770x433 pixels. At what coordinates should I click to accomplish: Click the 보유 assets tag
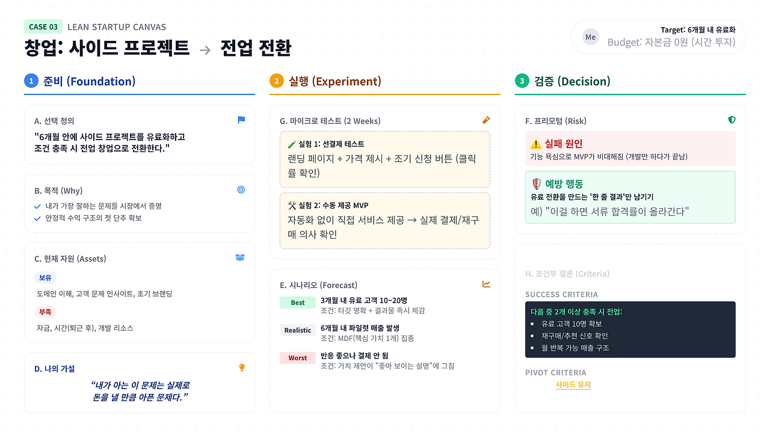click(x=45, y=277)
